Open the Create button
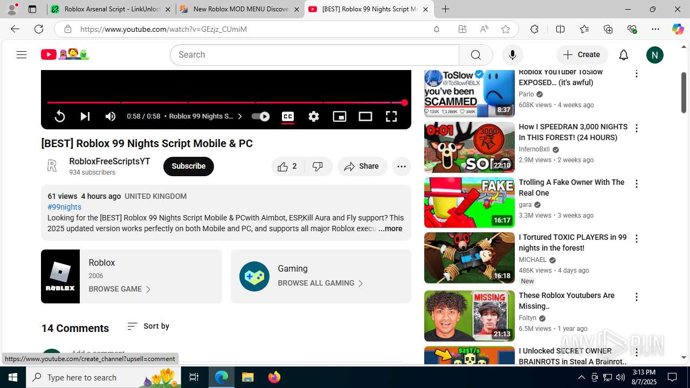The height and width of the screenshot is (388, 690). [x=582, y=54]
